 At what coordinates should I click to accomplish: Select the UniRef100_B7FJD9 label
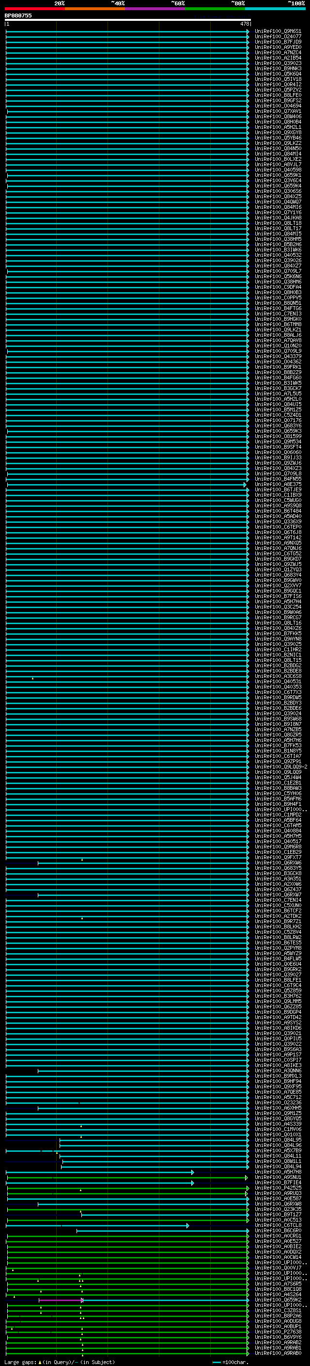click(x=278, y=42)
